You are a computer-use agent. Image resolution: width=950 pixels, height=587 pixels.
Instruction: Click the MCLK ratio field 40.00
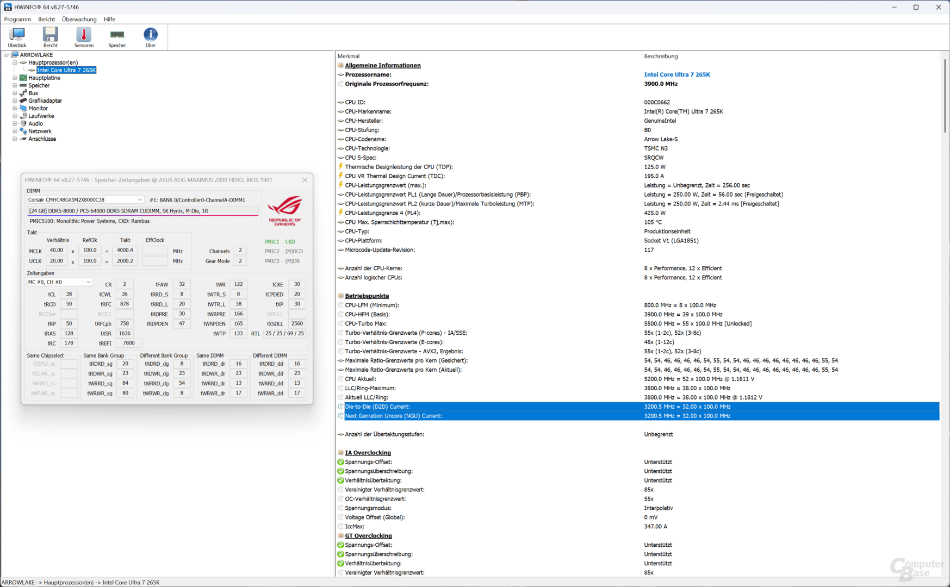[x=56, y=251]
